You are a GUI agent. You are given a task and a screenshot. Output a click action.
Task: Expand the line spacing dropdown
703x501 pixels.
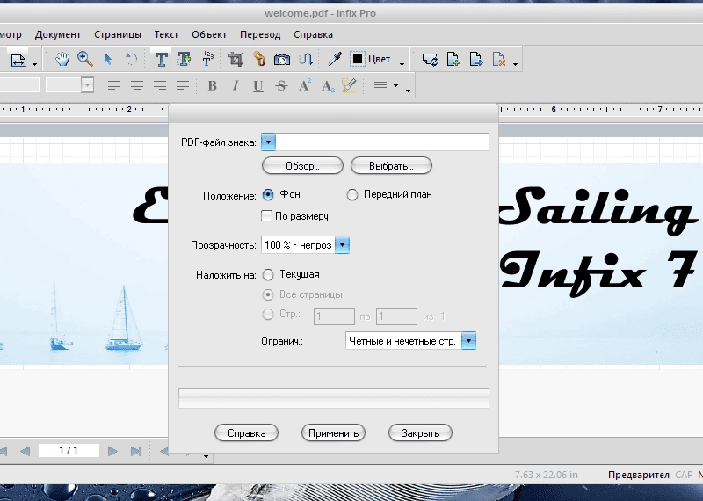[x=396, y=85]
